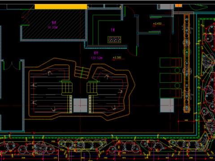Image resolution: width=215 pixels, height=161 pixels.
Task: Select the yellow filled rectangle at top
Action: click(x=61, y=7)
